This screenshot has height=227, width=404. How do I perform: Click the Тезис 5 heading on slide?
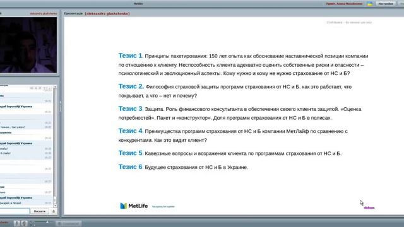pos(131,153)
